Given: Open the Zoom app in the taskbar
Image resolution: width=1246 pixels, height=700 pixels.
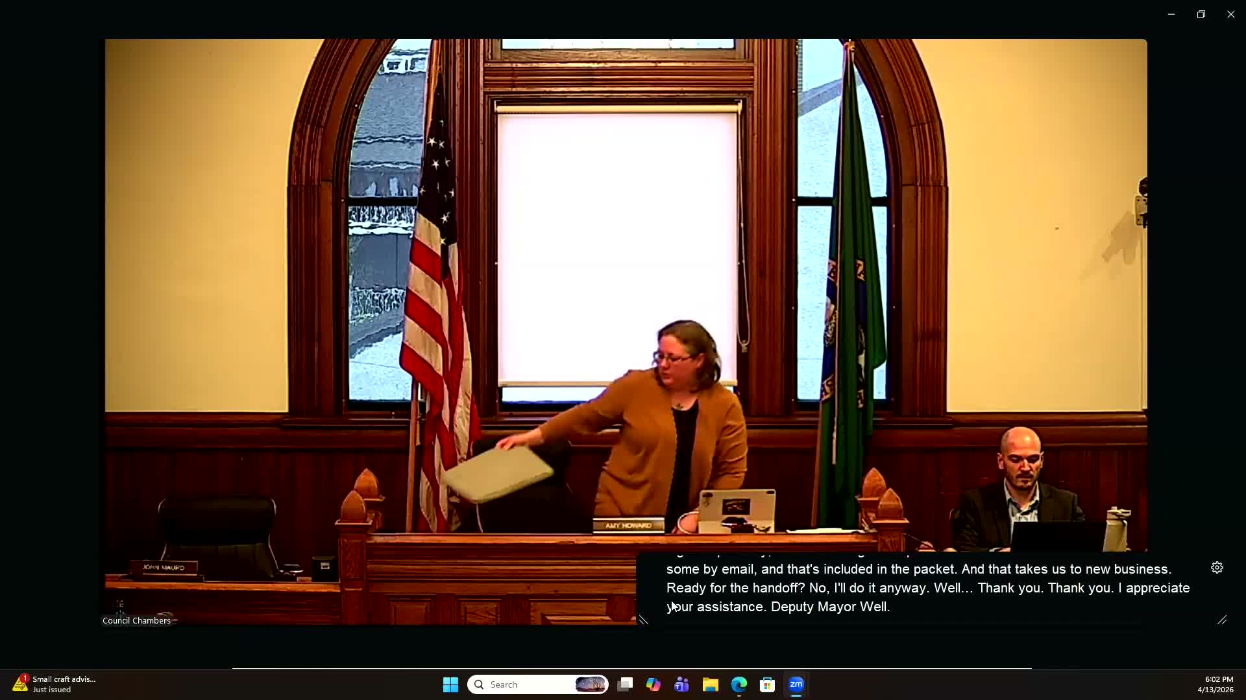Looking at the screenshot, I should (x=796, y=684).
